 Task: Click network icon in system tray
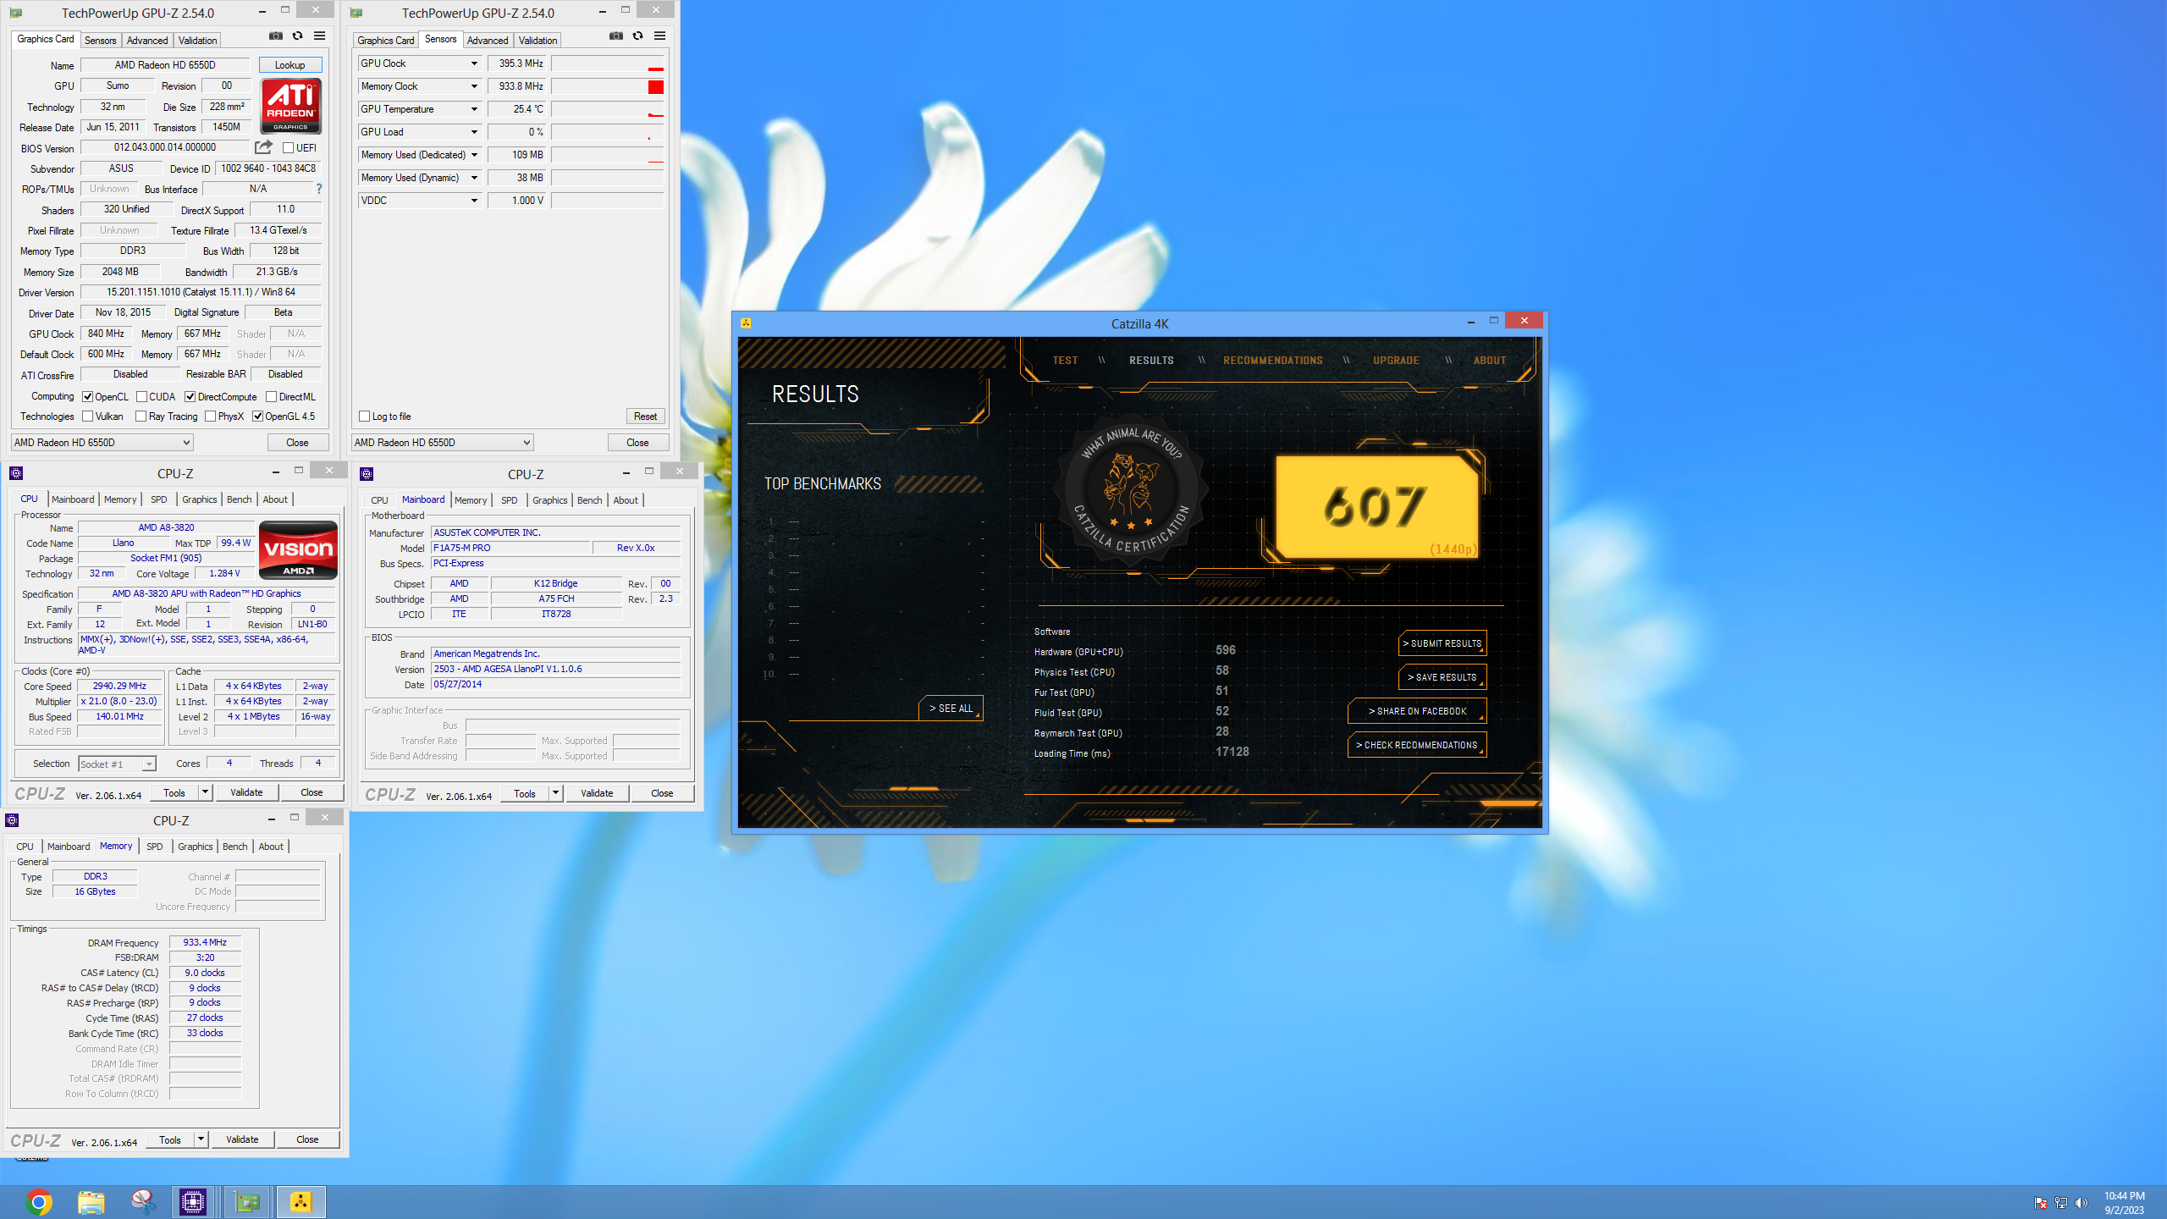coord(2061,1203)
